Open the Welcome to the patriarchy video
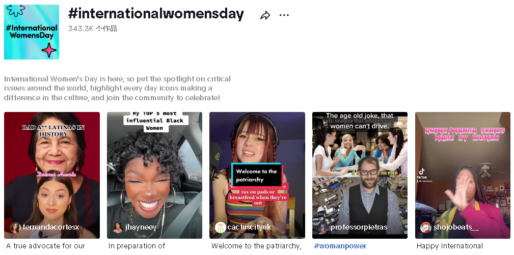 point(257,175)
